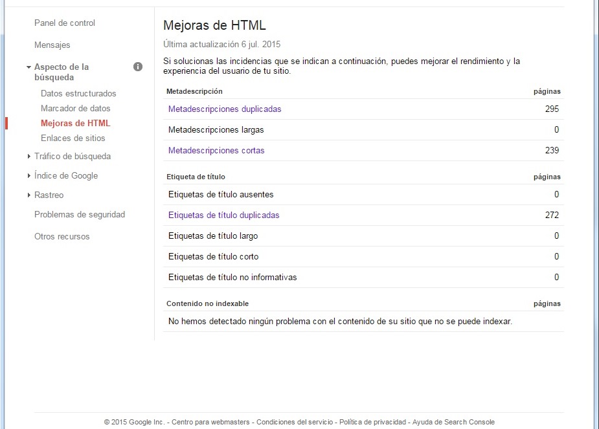Click the Etiqueta de título section header

[x=196, y=177]
